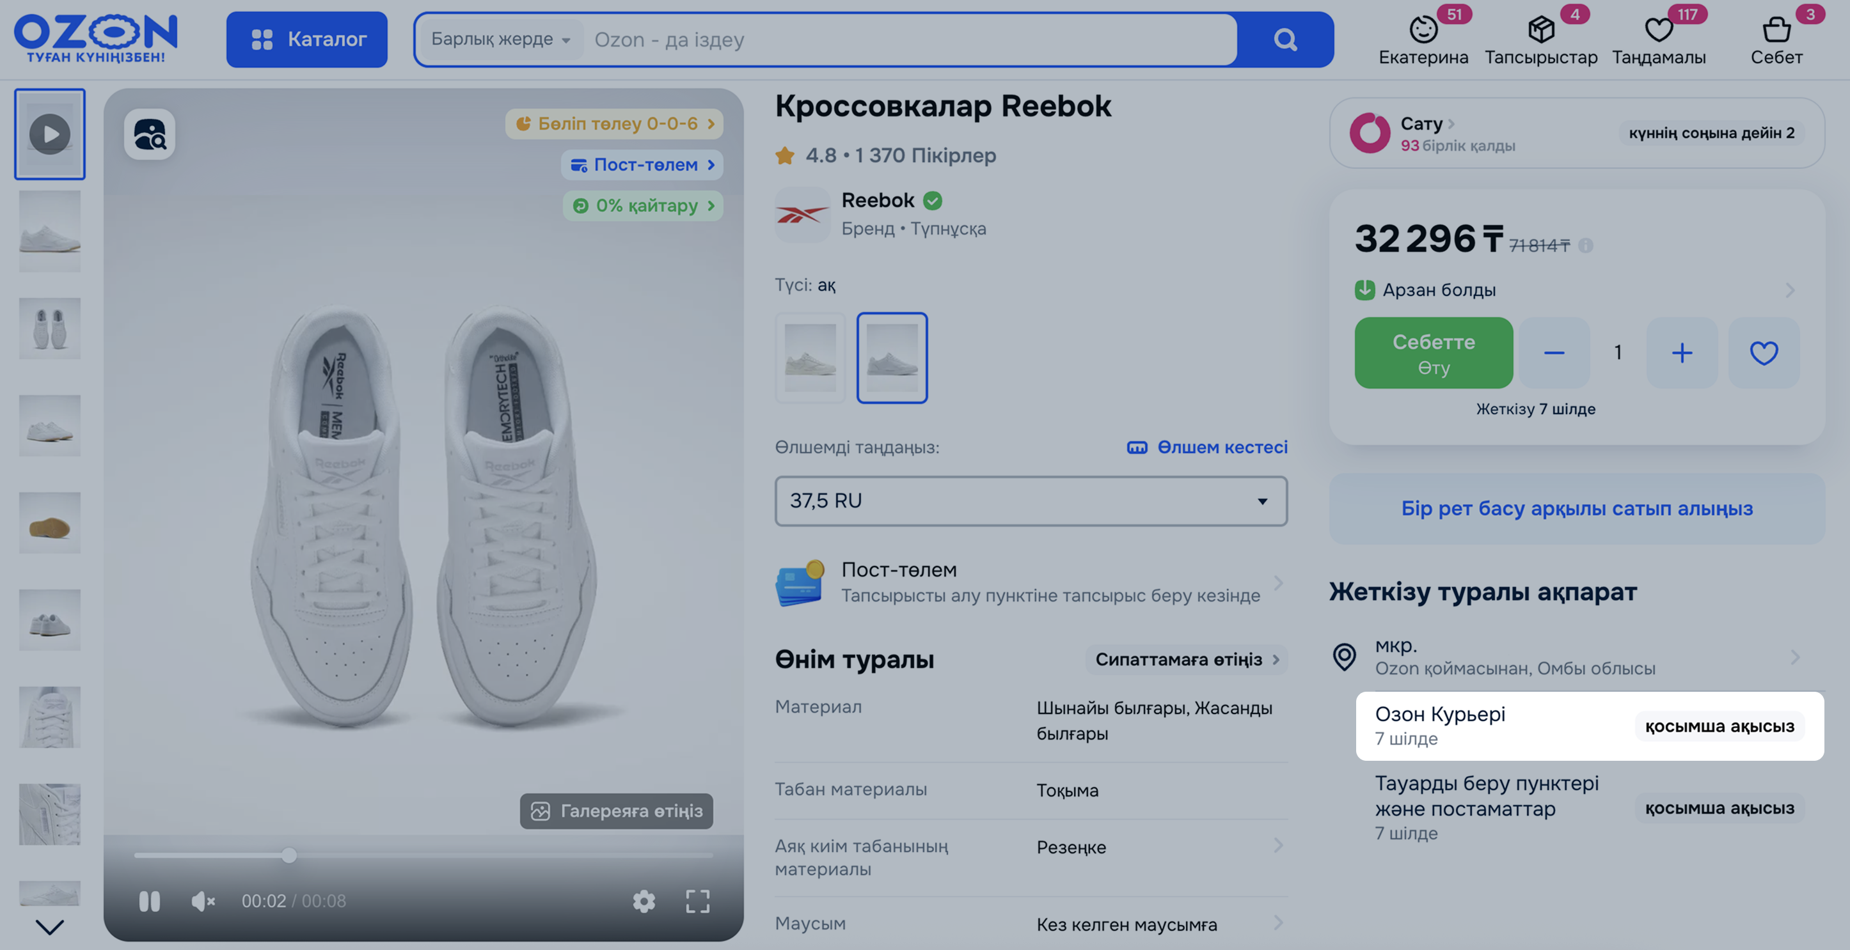Click the visual similar-search icon on video
Screen dimensions: 1850x950
(x=150, y=134)
